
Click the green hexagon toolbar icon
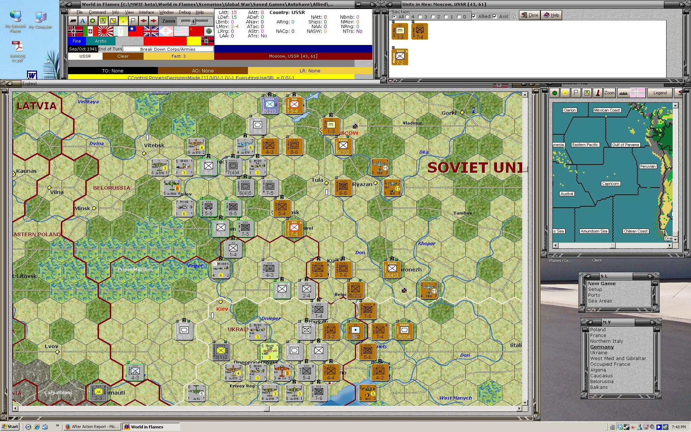pyautogui.click(x=93, y=21)
